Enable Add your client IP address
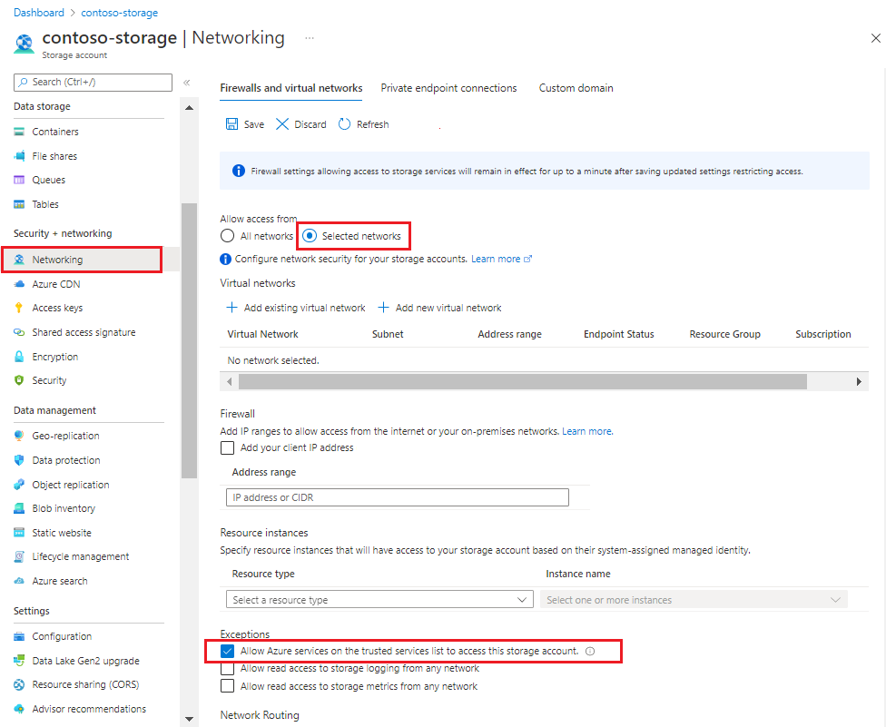 (x=227, y=447)
